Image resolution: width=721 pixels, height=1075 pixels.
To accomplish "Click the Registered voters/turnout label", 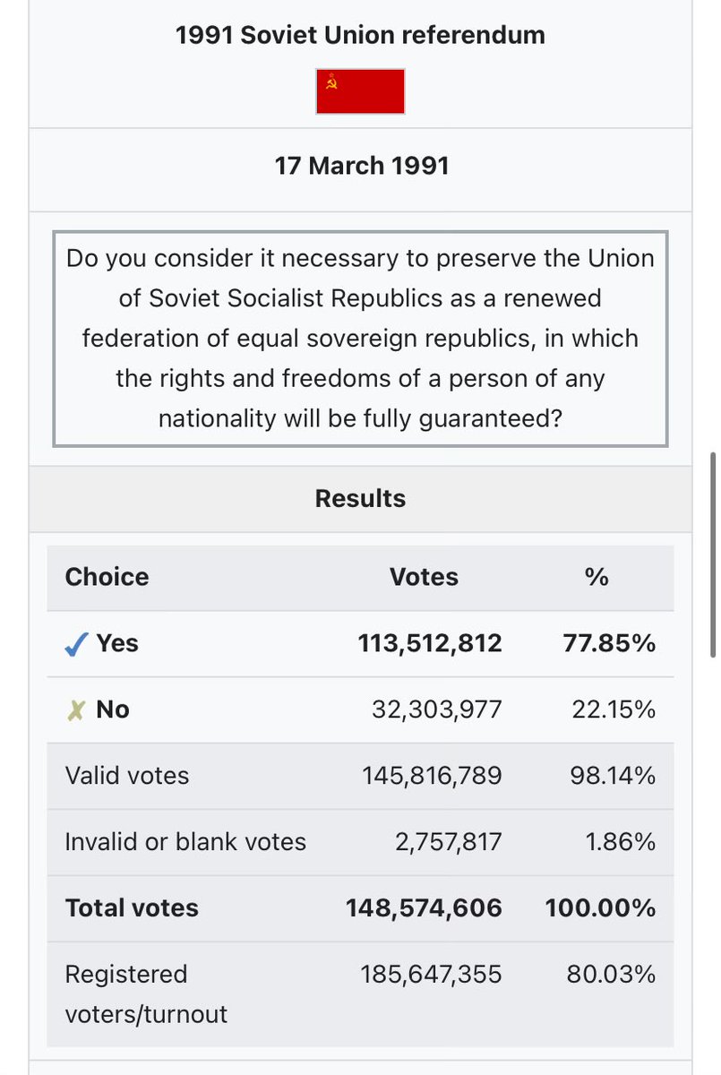I will point(146,994).
